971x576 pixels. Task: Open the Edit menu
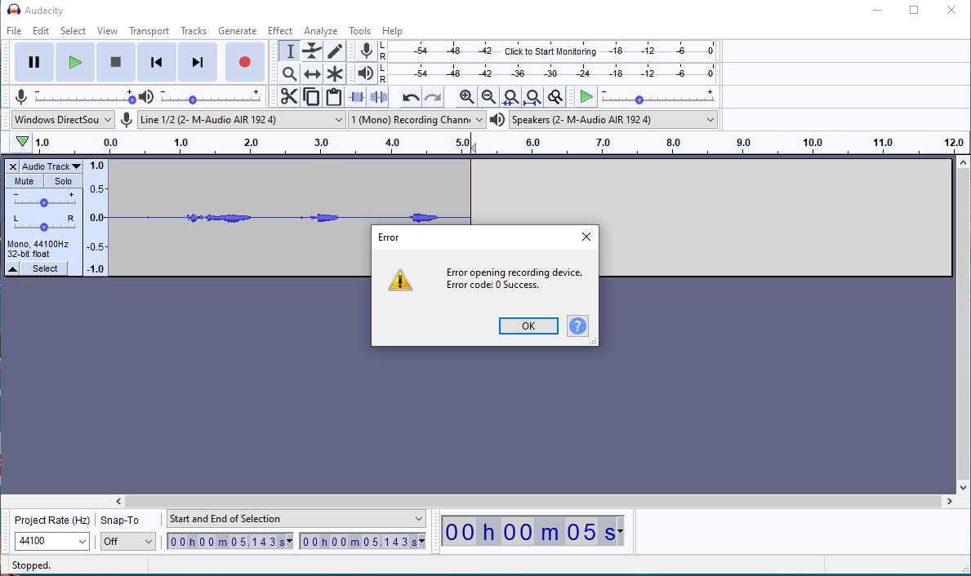[41, 31]
